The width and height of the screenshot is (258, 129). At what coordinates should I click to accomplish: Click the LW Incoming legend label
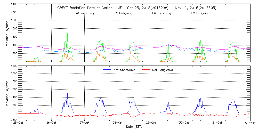162,13
